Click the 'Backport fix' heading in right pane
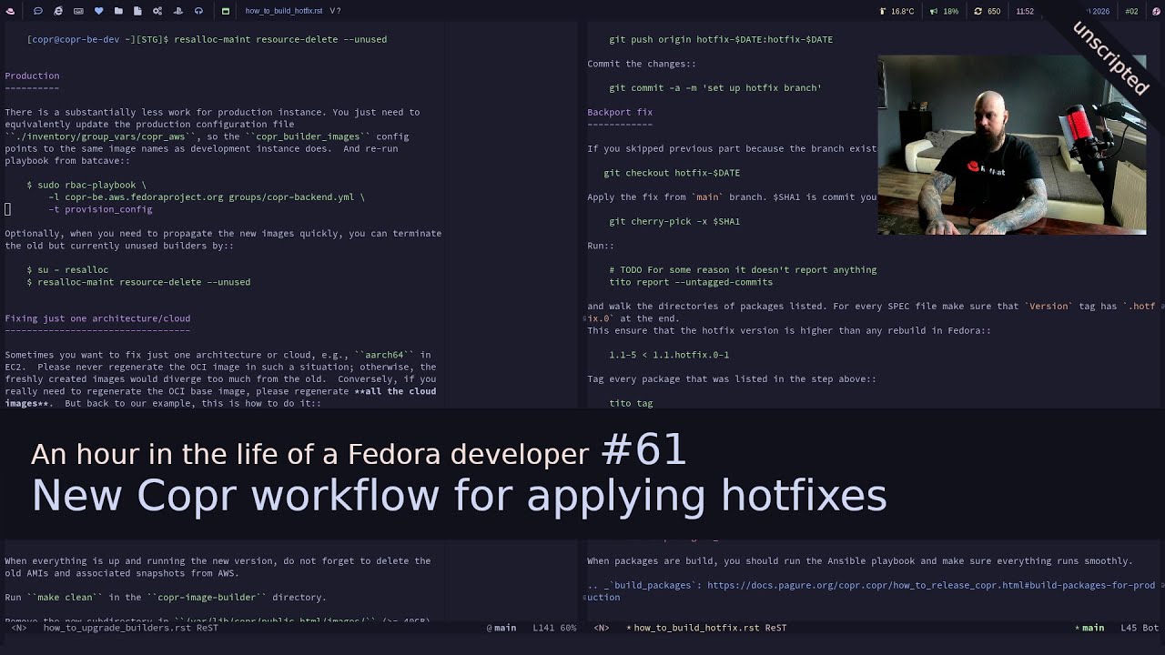 coord(620,112)
